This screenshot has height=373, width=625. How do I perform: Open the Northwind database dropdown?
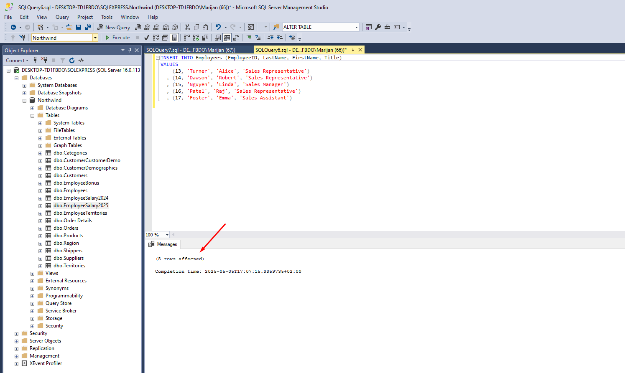pyautogui.click(x=95, y=38)
